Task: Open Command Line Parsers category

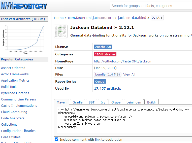Action: coord(18,99)
